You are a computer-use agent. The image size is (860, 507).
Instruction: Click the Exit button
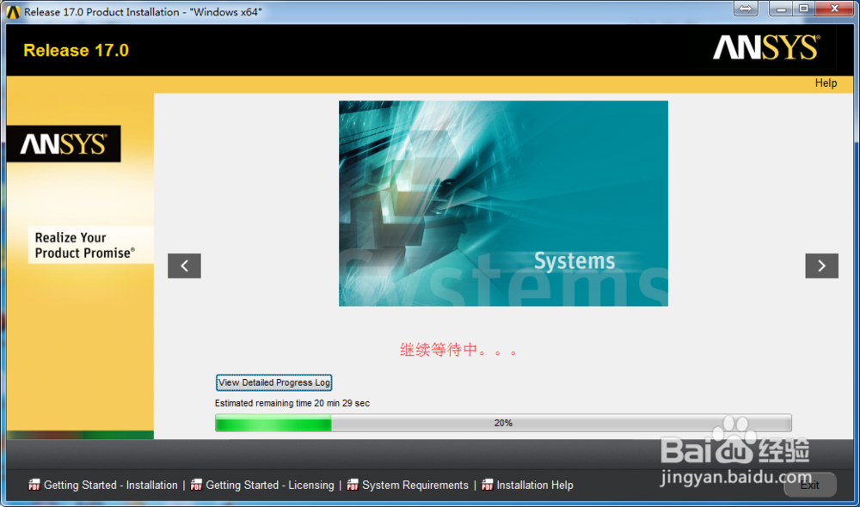[x=809, y=485]
